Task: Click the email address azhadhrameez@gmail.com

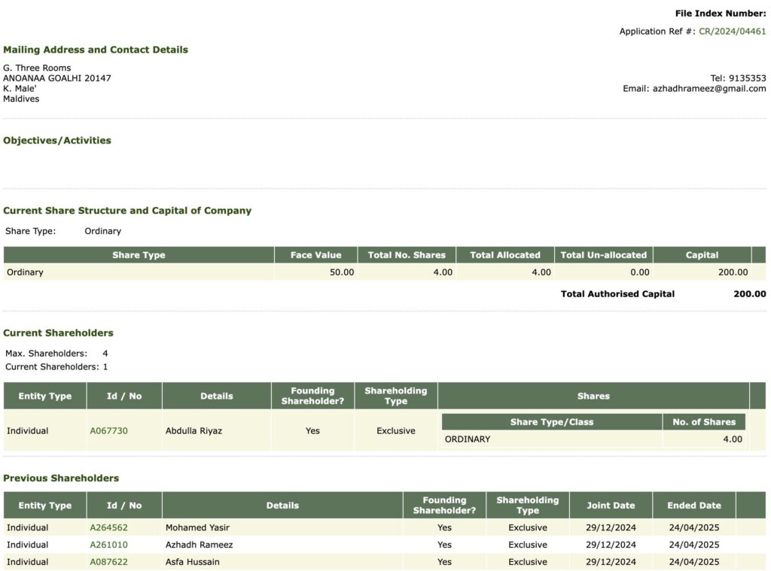Action: click(x=709, y=89)
